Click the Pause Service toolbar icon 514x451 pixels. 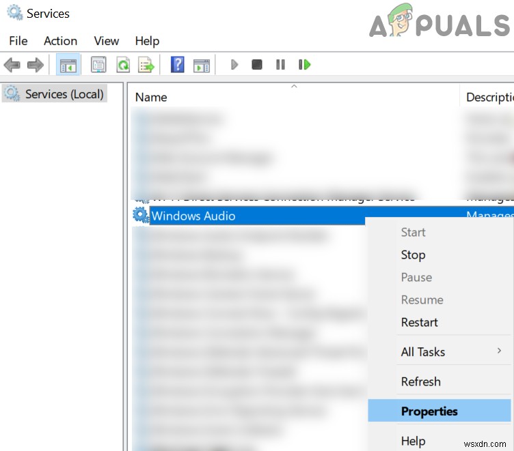click(280, 64)
